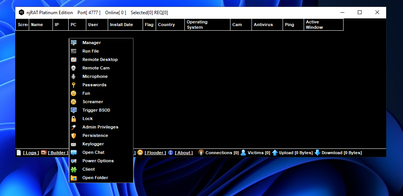Sort by the Install Date column
Image resolution: width=403 pixels, height=196 pixels.
125,25
